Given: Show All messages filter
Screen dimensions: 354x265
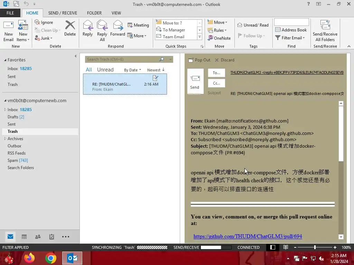Looking at the screenshot, I should coord(89,70).
